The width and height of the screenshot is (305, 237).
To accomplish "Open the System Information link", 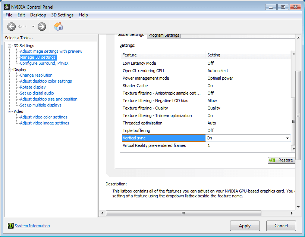I will click(x=32, y=226).
